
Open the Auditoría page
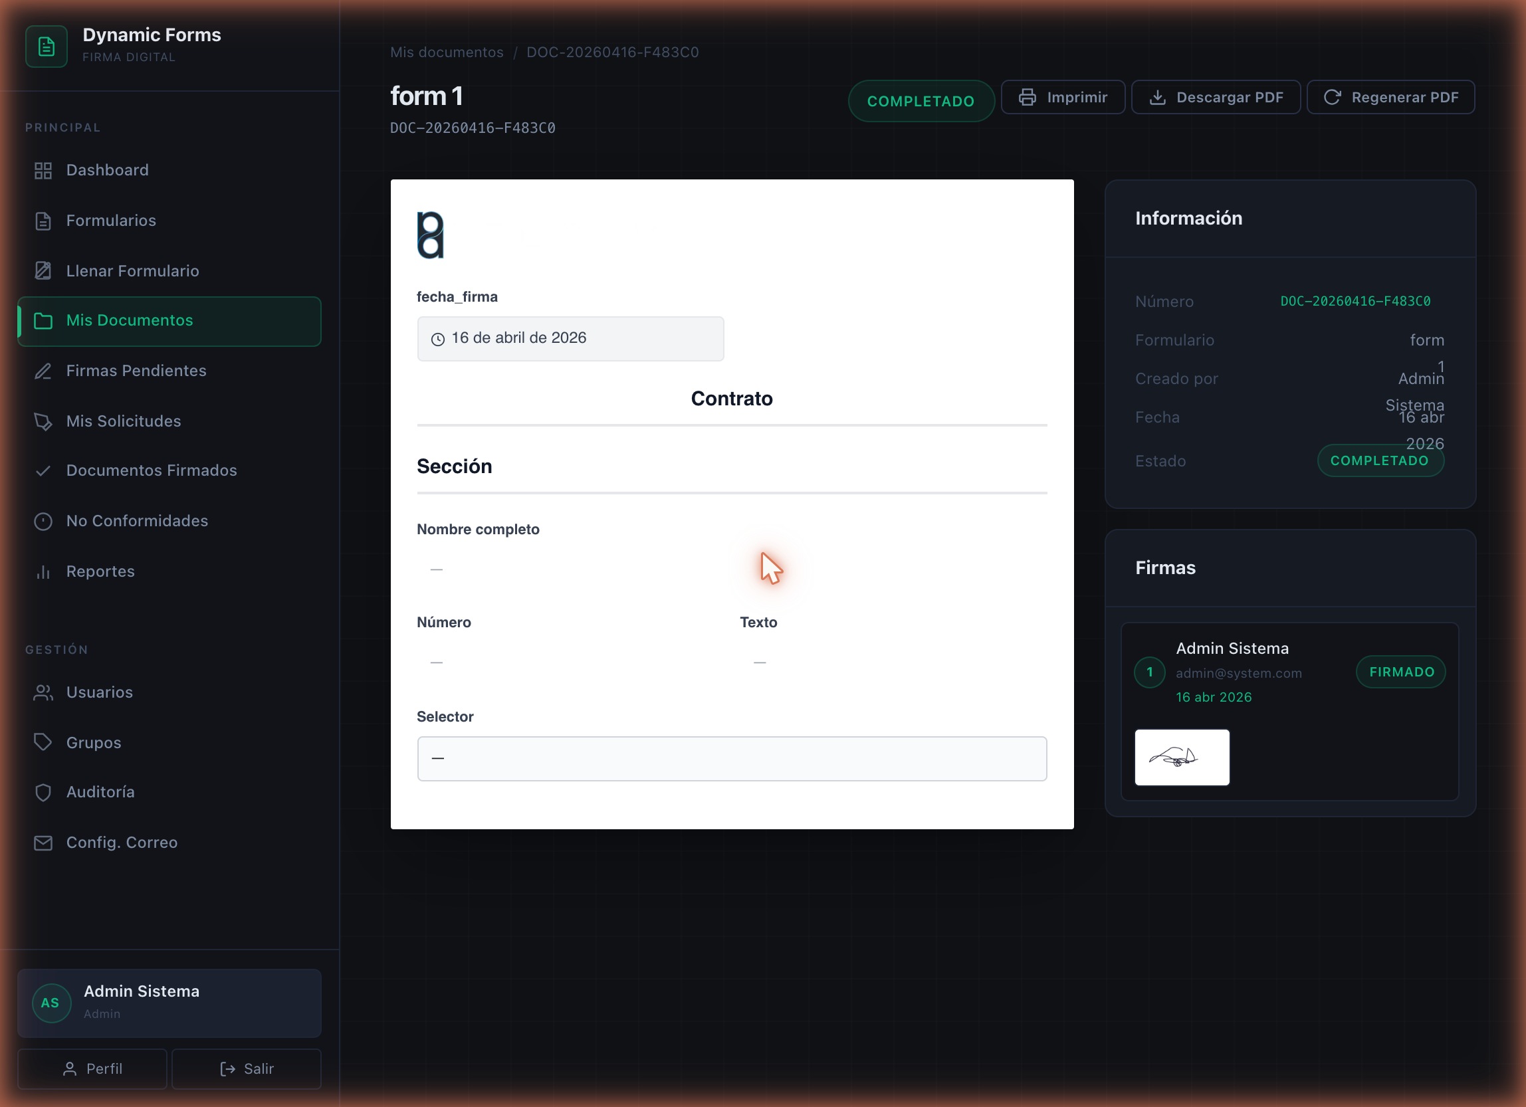pos(169,792)
